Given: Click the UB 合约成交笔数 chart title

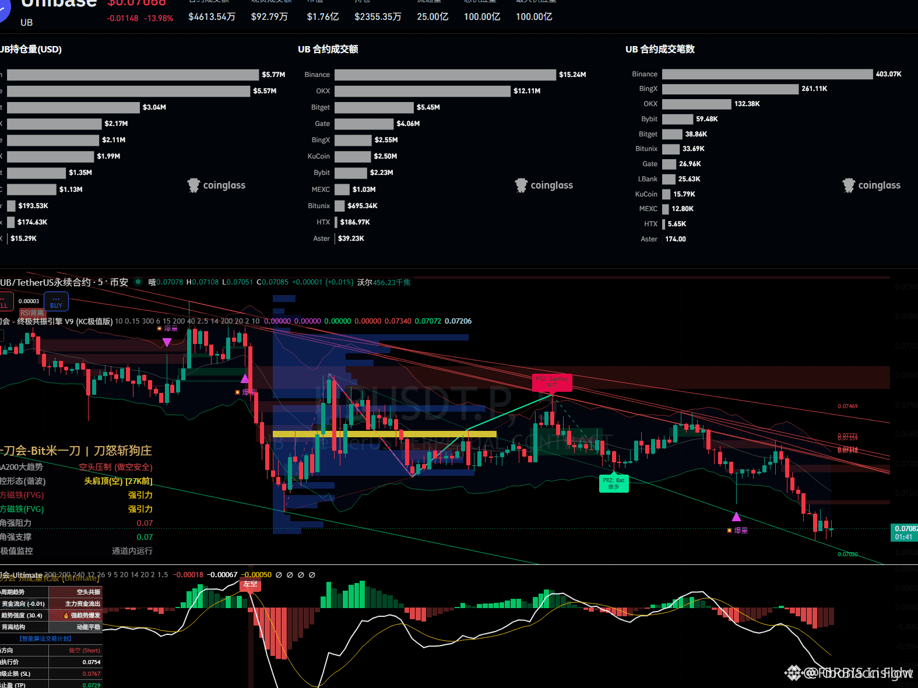Looking at the screenshot, I should (x=660, y=50).
